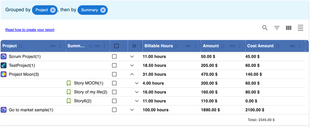Click Cost Amount column drag handle

(292, 46)
